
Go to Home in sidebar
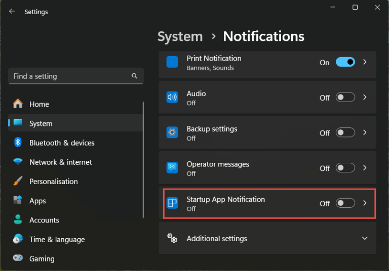(x=75, y=104)
